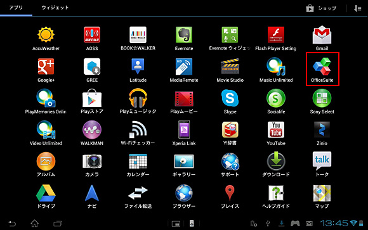Tap the Back navigation button

(12, 224)
